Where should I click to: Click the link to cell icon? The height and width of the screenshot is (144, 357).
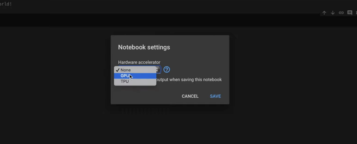341,13
